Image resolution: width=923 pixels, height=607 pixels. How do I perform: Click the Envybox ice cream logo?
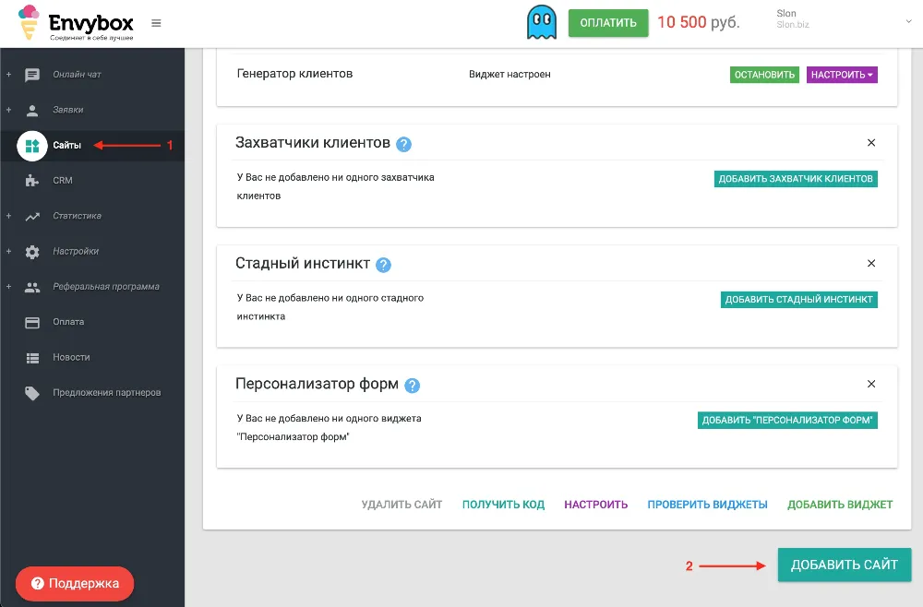pyautogui.click(x=29, y=22)
